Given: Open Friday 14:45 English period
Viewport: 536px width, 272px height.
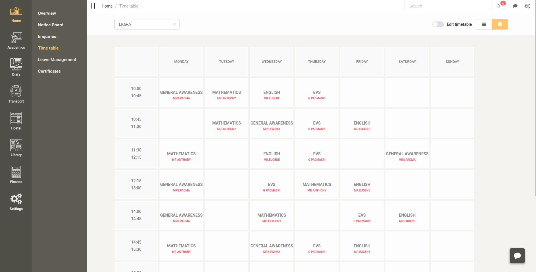Looking at the screenshot, I should coord(362,246).
